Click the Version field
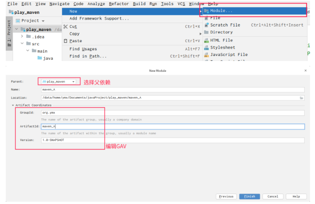 (x=173, y=140)
